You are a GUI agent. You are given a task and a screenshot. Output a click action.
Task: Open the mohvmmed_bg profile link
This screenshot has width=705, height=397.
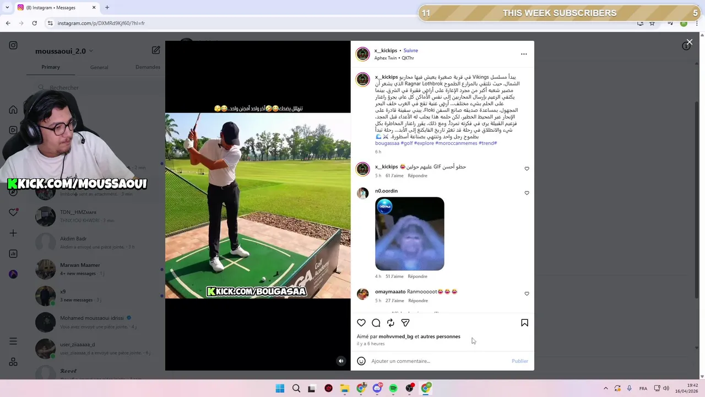(396, 336)
